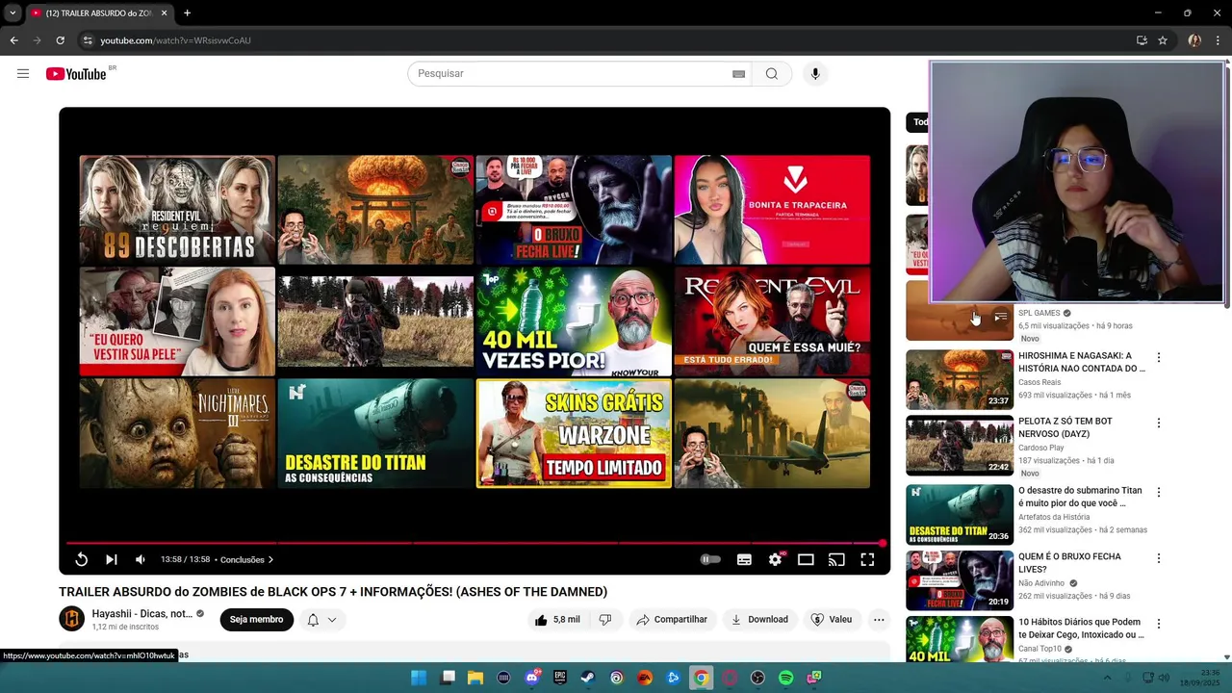Open O desastre do submarino Titan video
This screenshot has width=1232, height=693.
point(1080,497)
